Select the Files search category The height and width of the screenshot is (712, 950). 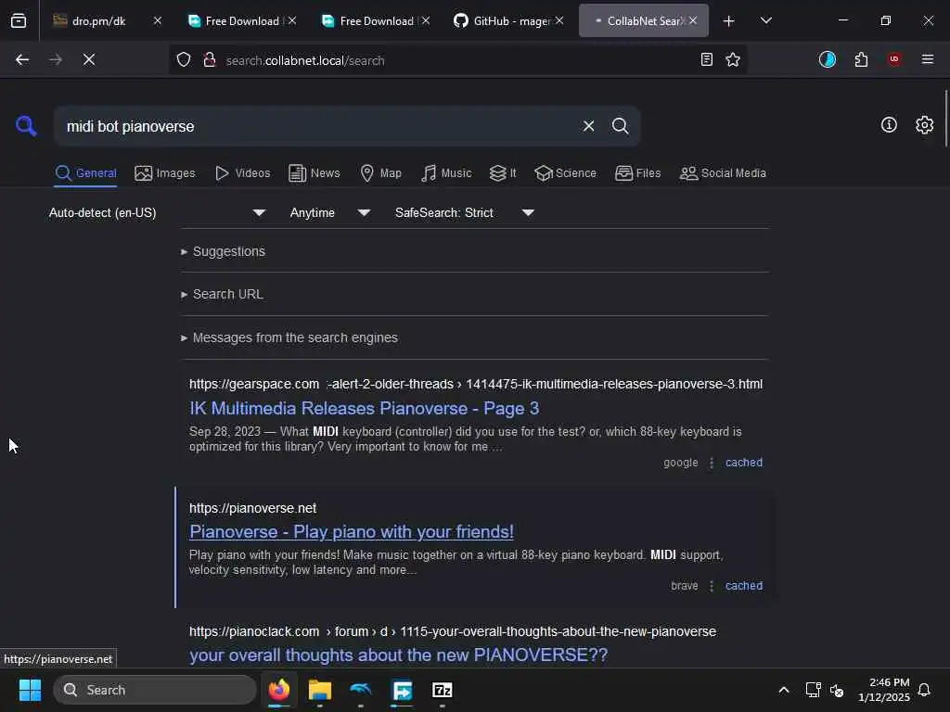637,173
